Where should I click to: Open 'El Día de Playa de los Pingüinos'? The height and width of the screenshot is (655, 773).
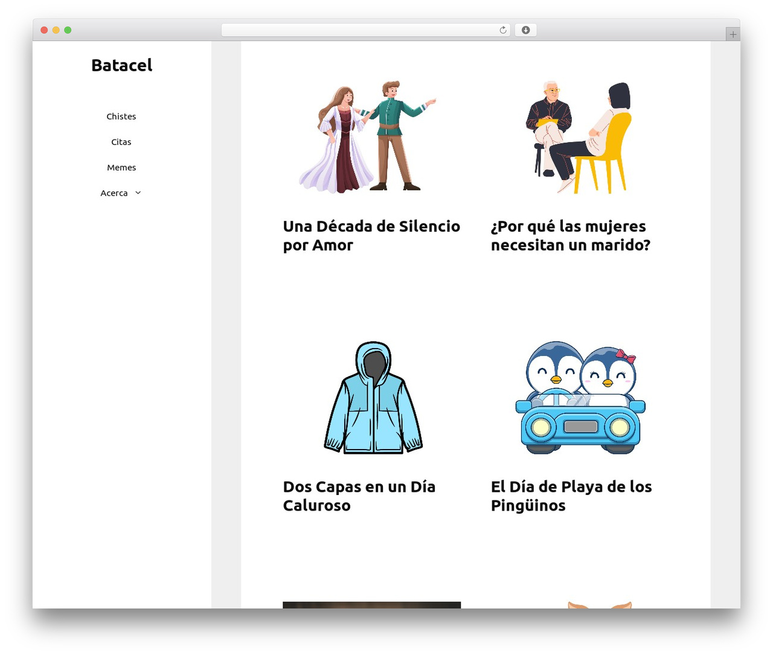[x=571, y=496]
